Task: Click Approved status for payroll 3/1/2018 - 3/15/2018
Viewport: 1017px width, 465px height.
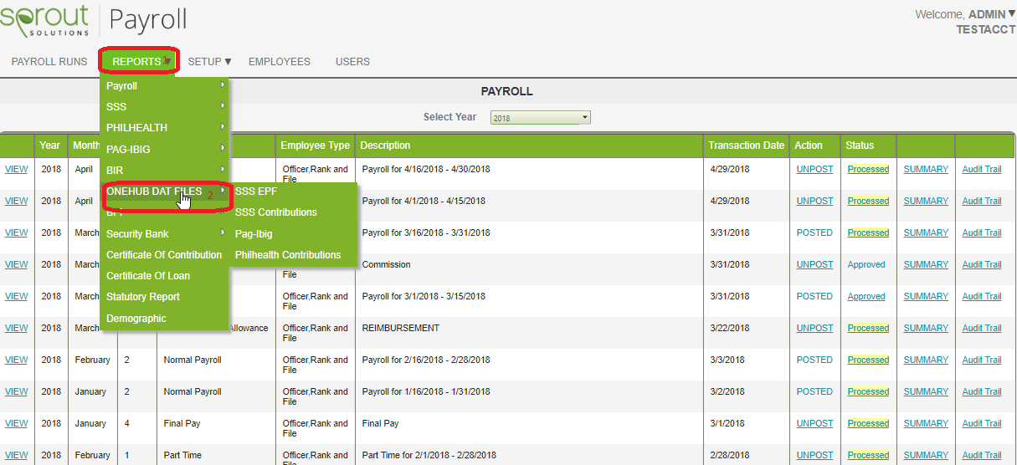Action: point(866,296)
